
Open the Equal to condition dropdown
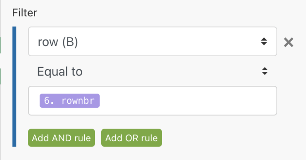(152, 71)
